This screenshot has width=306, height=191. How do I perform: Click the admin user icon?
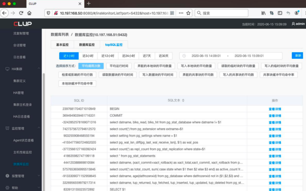tap(293, 24)
